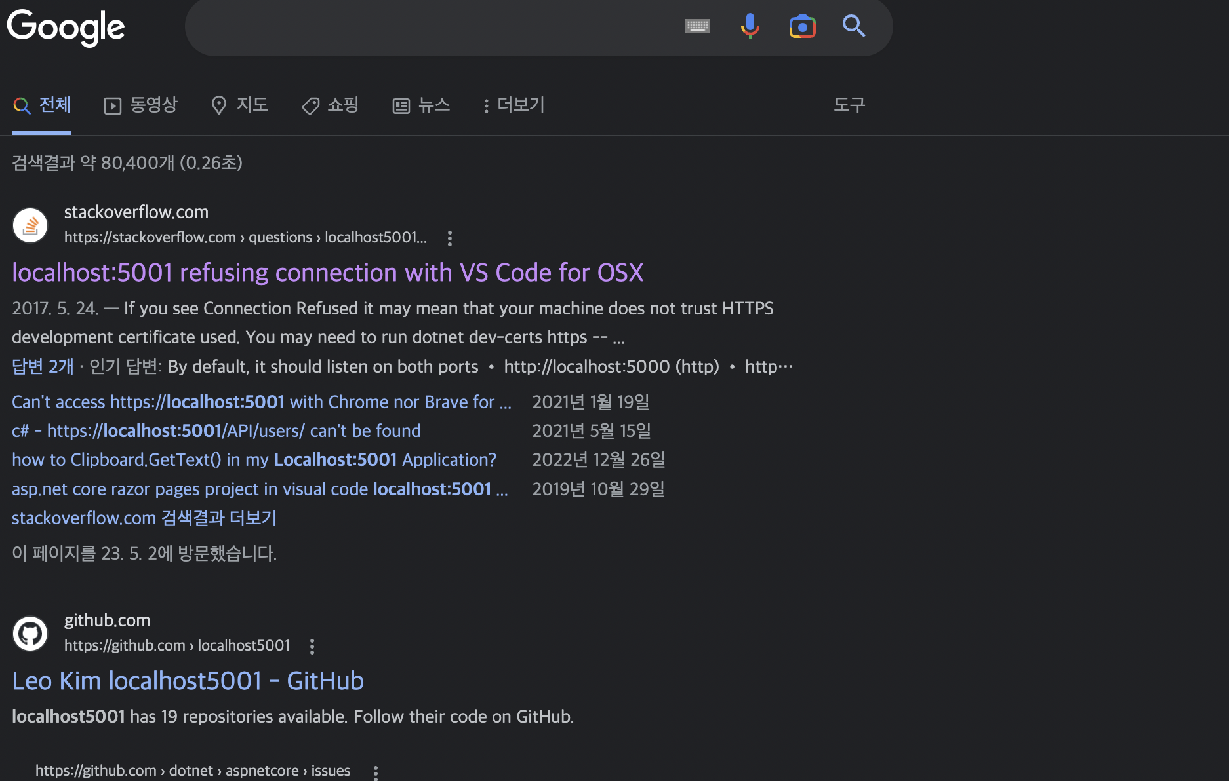The height and width of the screenshot is (781, 1229).
Task: Click the 답변 2개 answers link
Action: click(43, 366)
